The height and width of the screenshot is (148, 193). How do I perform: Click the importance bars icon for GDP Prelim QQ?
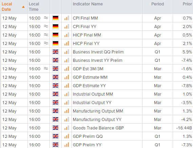click(67, 136)
